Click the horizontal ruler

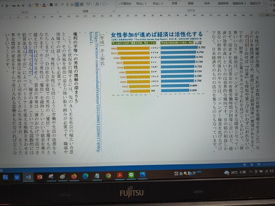coord(137,16)
